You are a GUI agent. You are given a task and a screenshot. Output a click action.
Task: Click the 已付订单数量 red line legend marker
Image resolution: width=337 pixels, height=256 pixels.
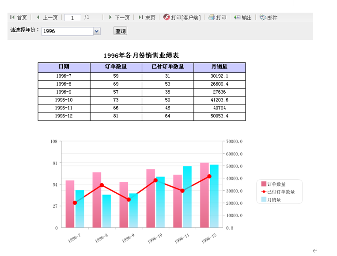pos(264,192)
